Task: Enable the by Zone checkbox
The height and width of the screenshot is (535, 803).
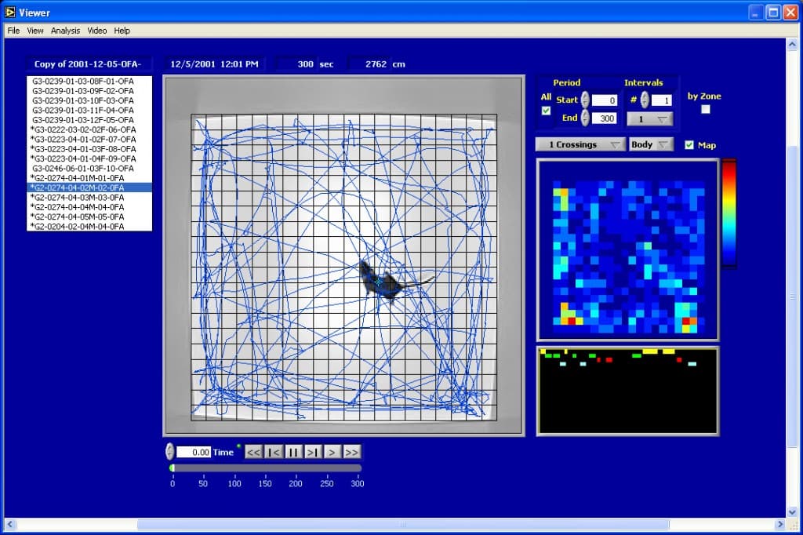Action: click(x=705, y=109)
